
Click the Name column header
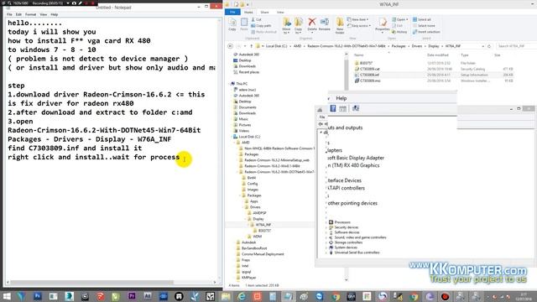358,55
